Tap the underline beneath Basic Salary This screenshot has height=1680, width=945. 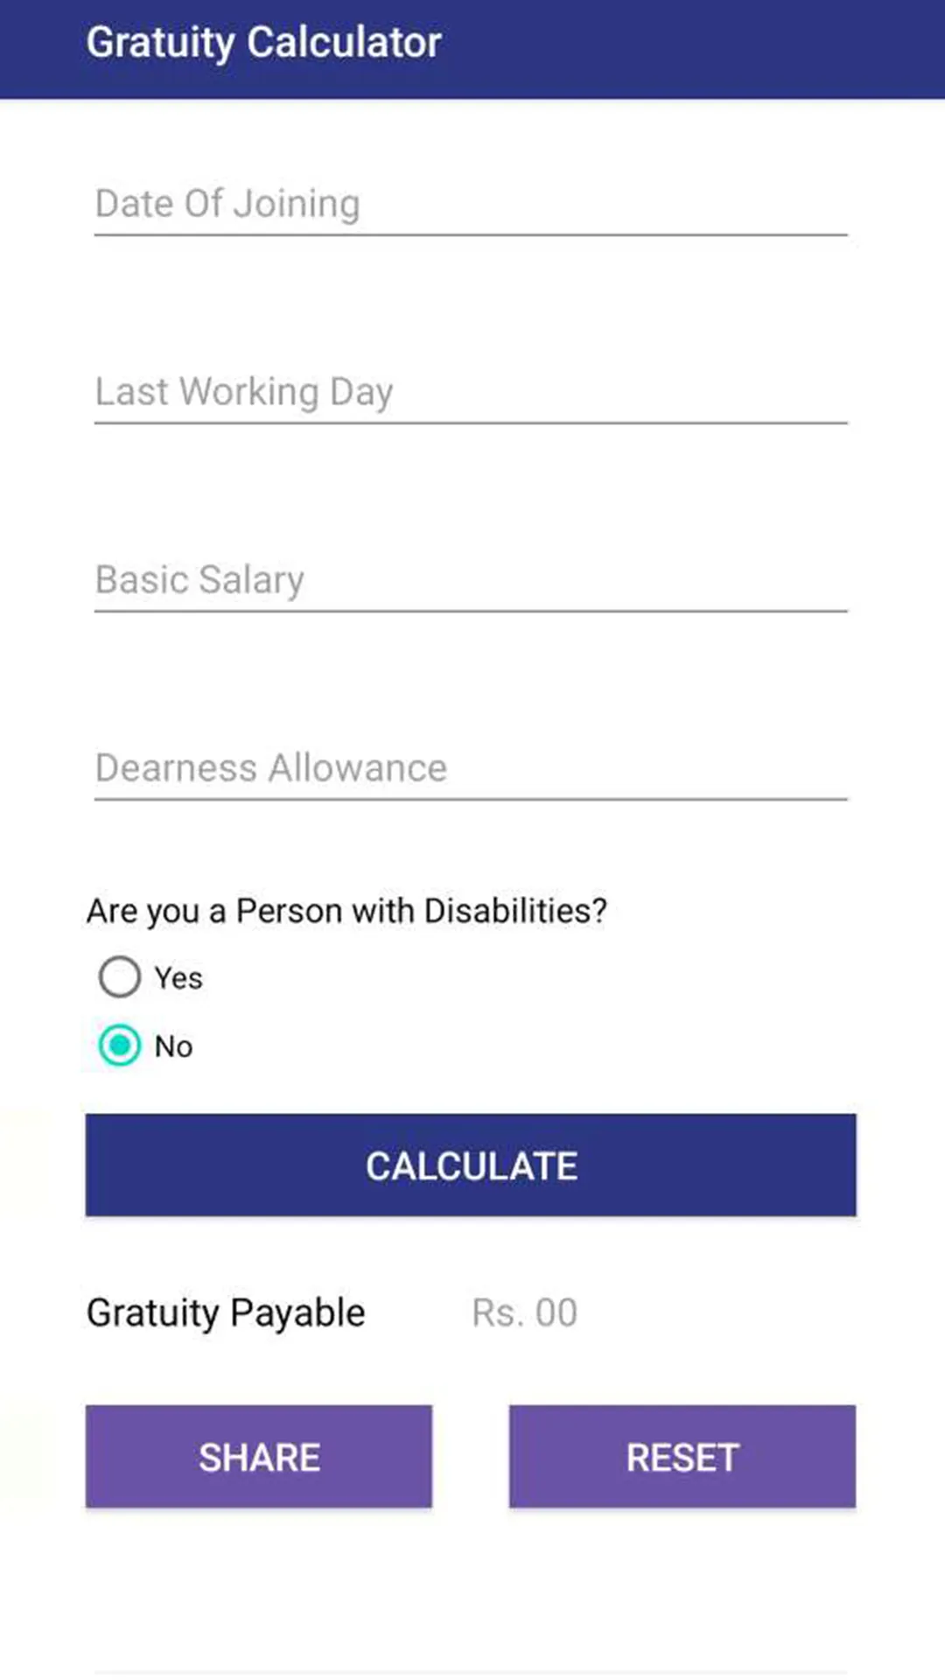tap(471, 611)
